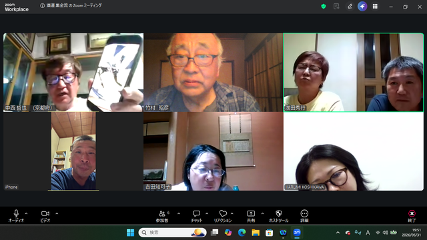Open the battery status tray icon
Viewport: 427px width, 240px height.
pos(394,233)
